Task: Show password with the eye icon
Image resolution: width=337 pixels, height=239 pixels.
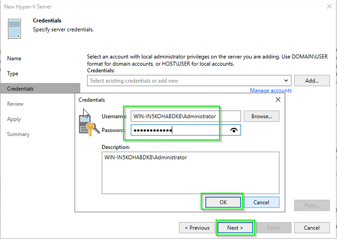Action: pyautogui.click(x=234, y=130)
